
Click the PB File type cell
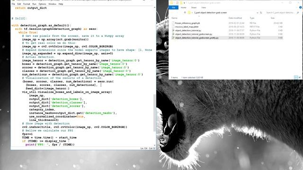point(253,23)
